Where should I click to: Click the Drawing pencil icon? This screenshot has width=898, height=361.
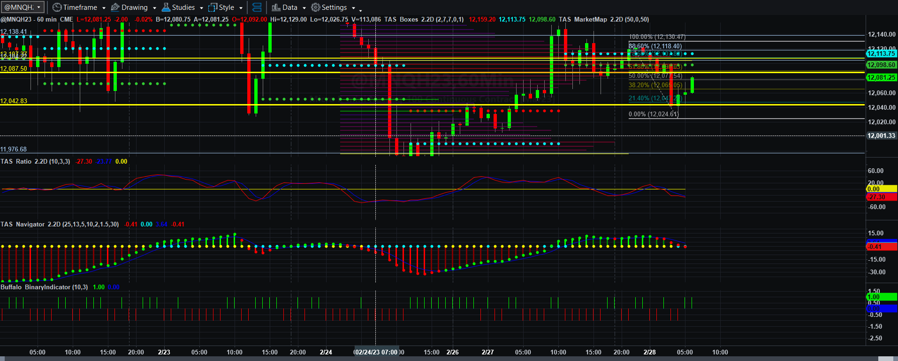pos(115,8)
